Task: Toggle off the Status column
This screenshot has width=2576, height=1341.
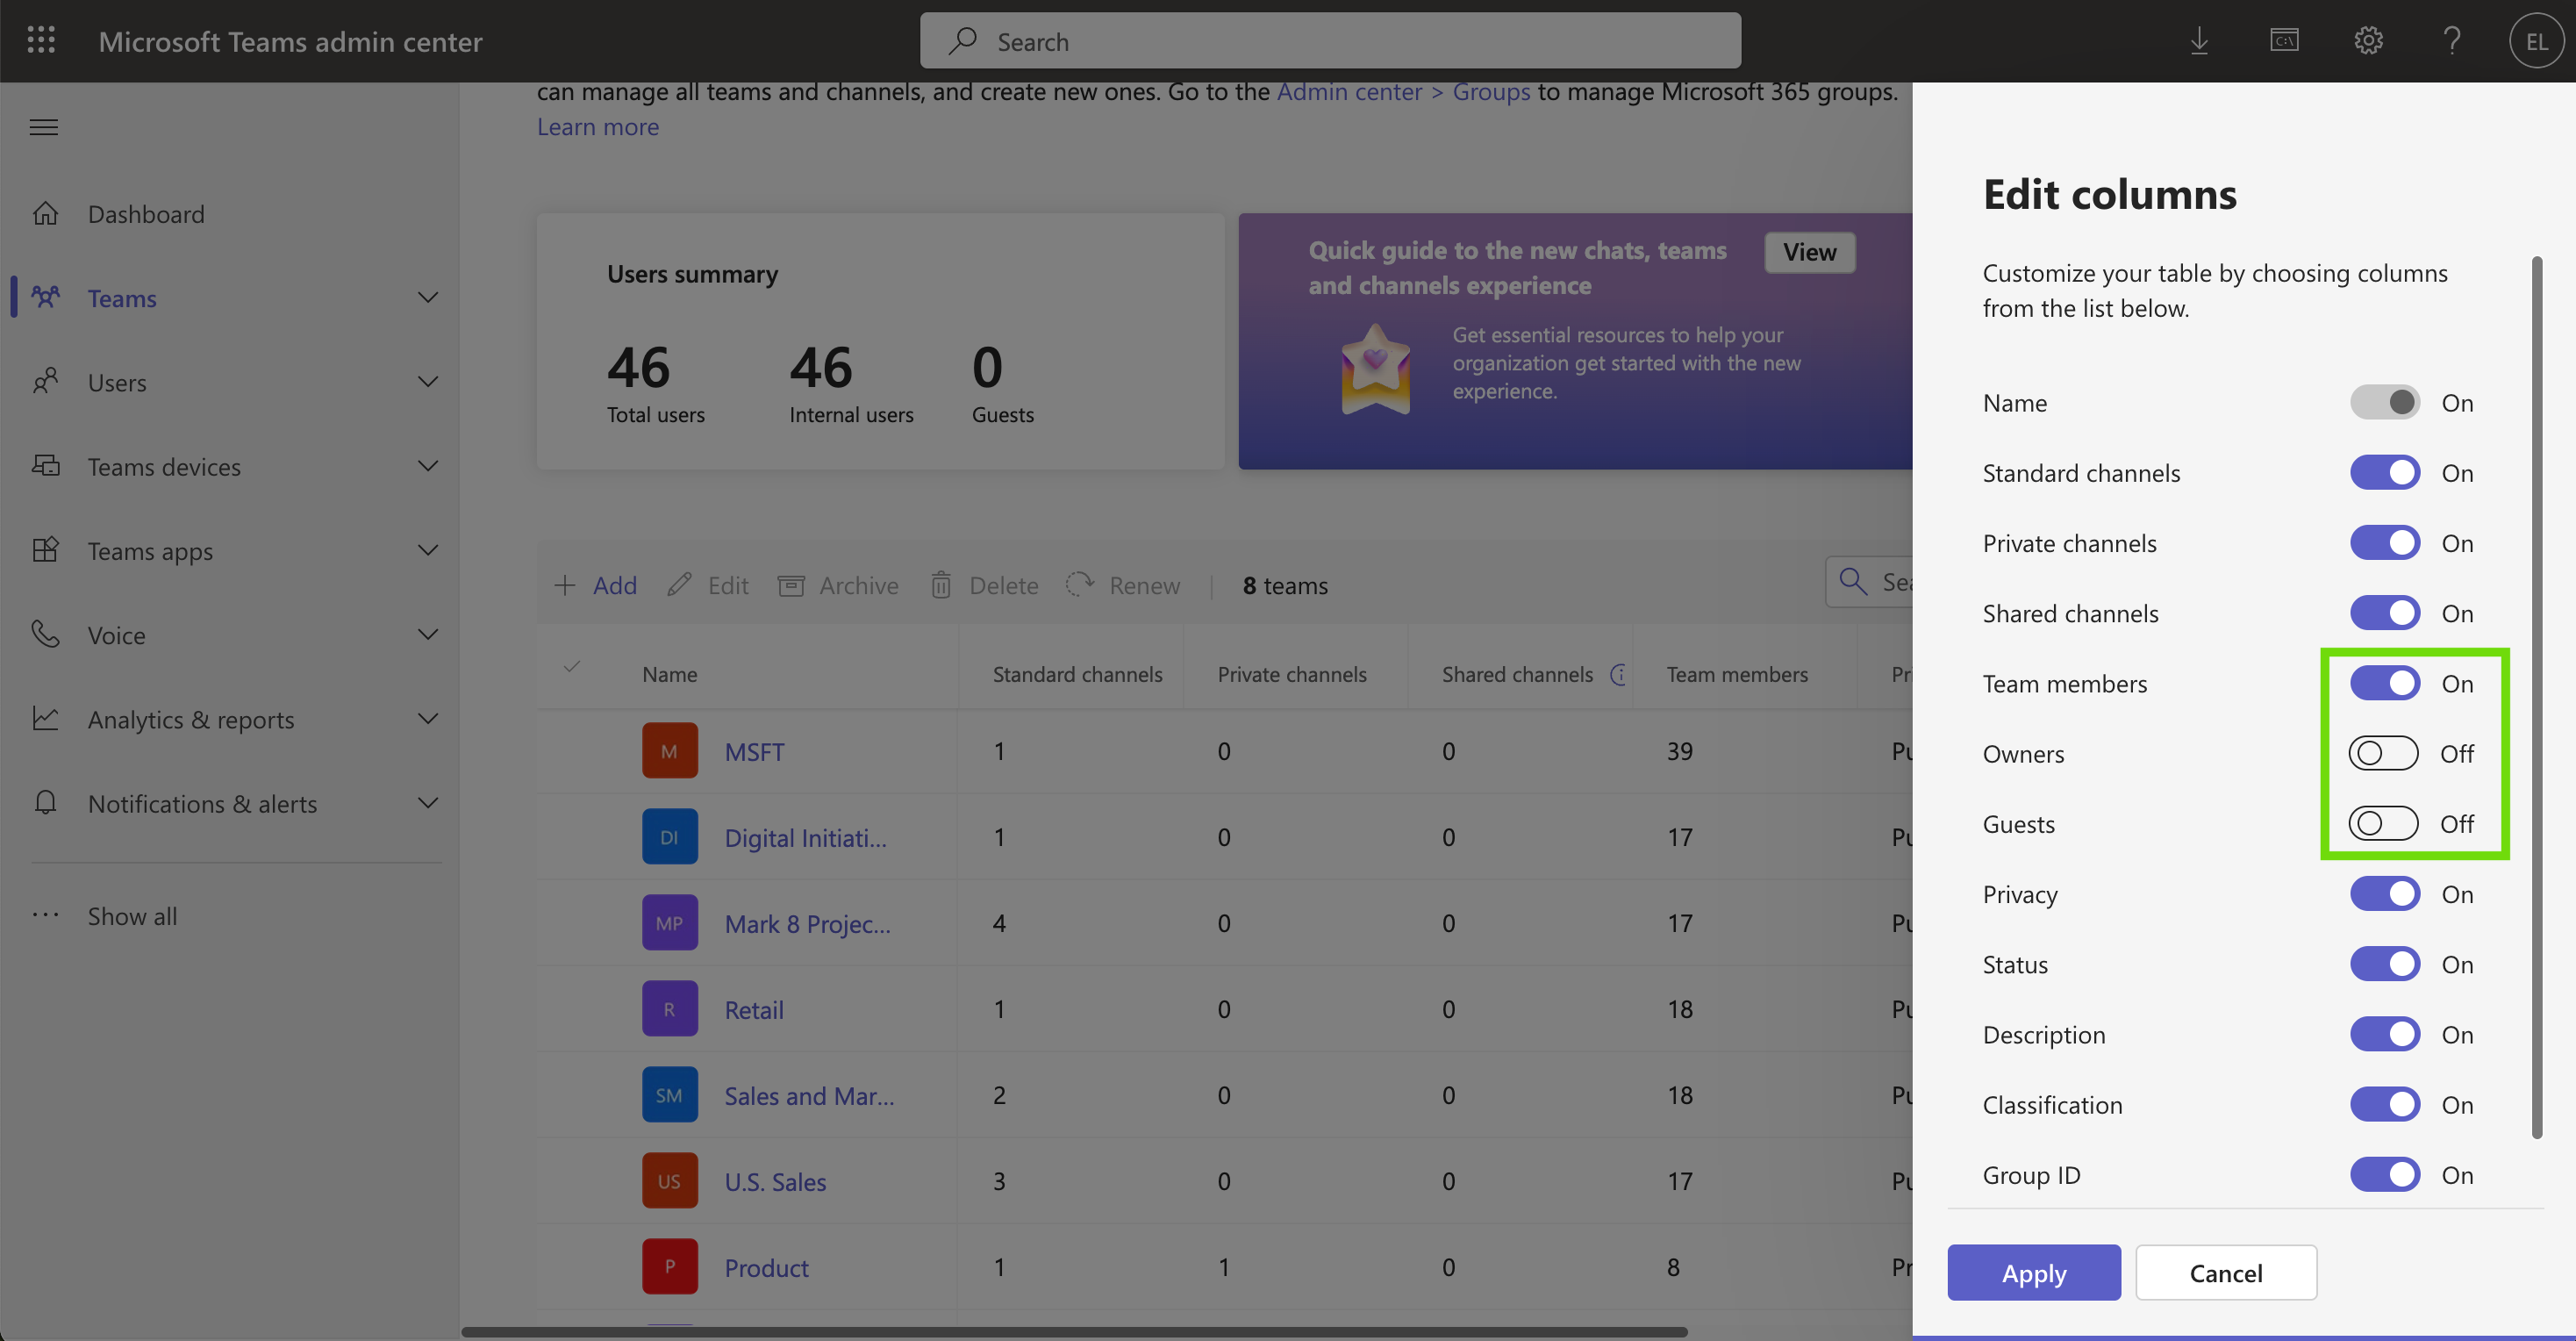Action: 2384,964
